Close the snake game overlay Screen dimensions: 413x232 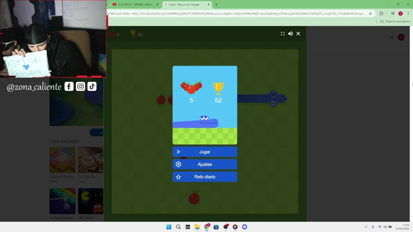pos(298,34)
